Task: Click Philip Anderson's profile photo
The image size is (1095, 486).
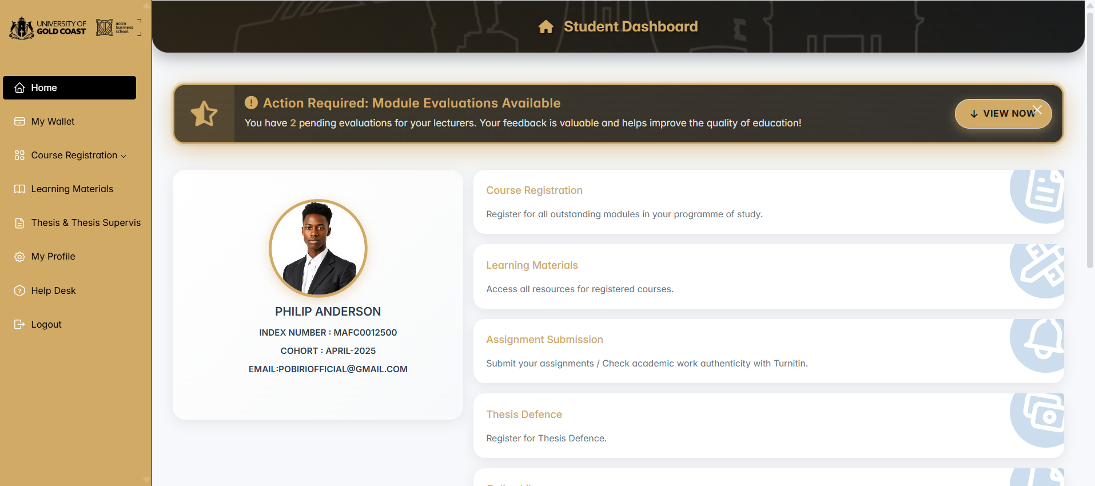Action: point(318,248)
